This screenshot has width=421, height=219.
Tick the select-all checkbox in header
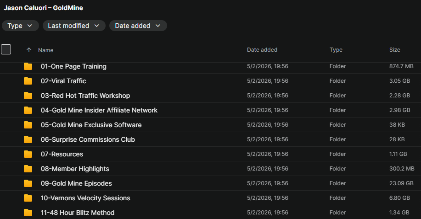coord(6,49)
